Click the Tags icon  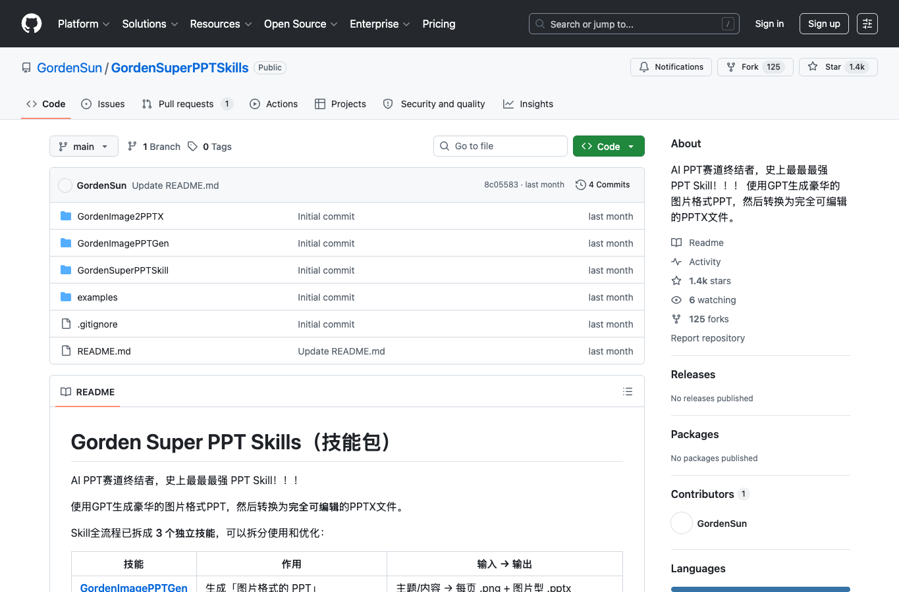(192, 147)
